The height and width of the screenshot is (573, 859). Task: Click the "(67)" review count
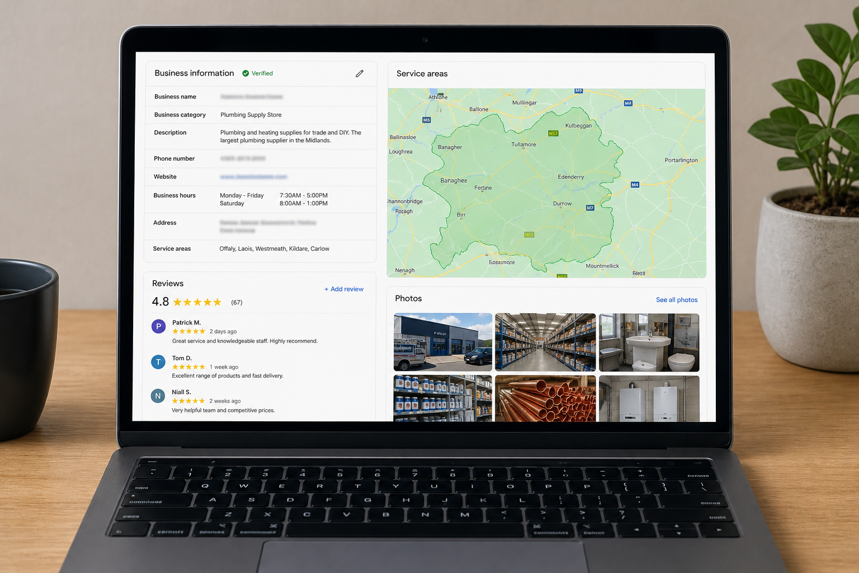click(237, 303)
